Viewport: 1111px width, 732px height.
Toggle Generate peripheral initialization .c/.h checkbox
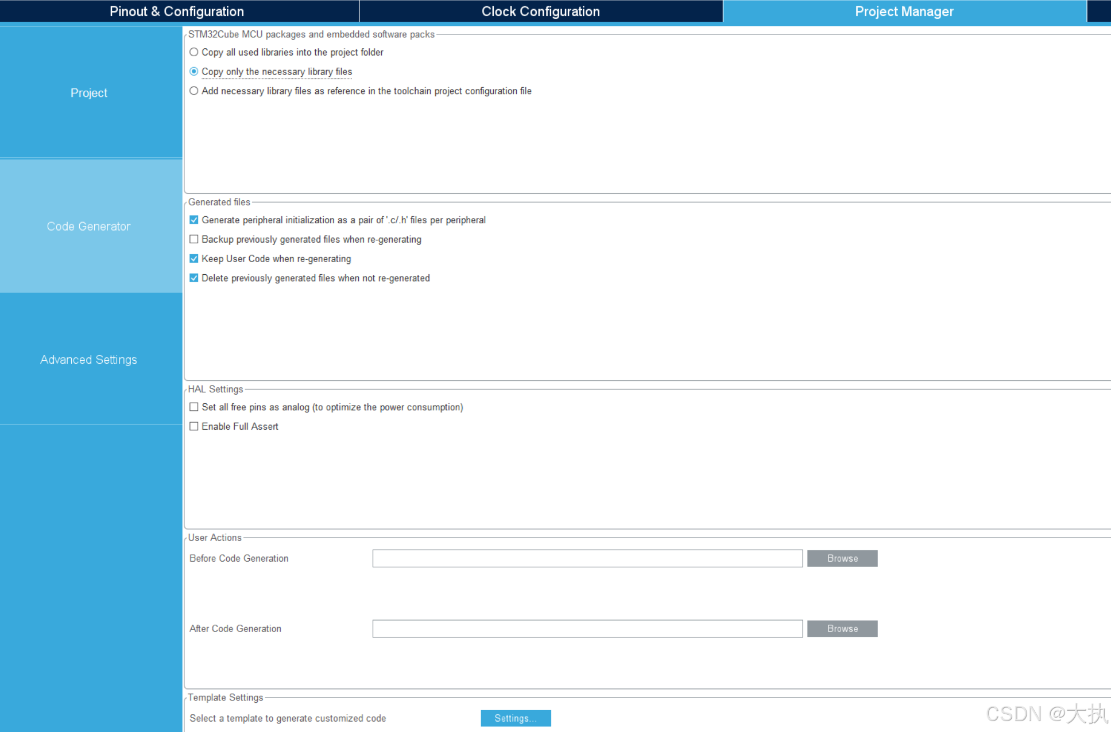(194, 220)
